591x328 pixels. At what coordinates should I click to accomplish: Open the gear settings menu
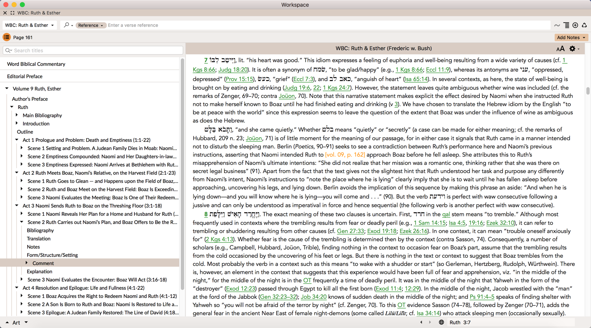click(574, 49)
